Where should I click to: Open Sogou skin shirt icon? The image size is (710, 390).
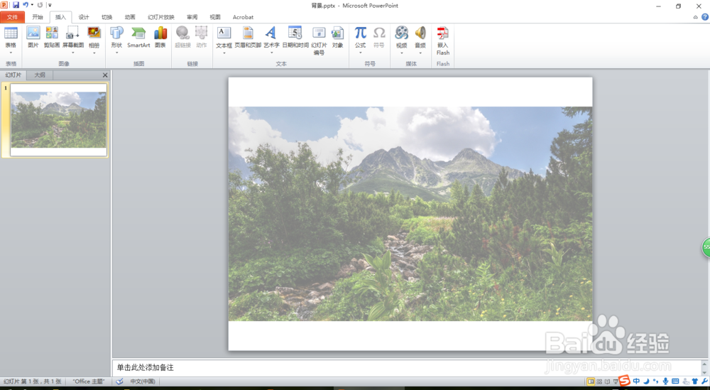pos(695,381)
